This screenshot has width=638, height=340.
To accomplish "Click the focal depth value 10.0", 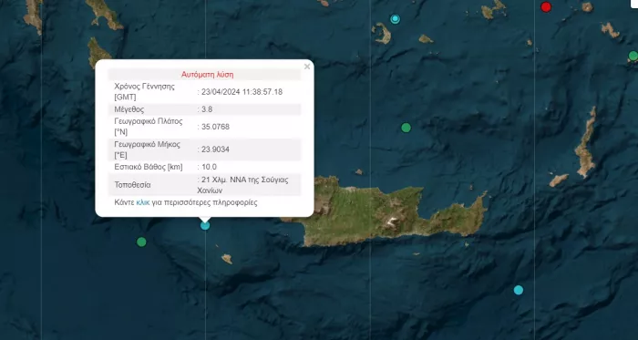I will click(209, 167).
